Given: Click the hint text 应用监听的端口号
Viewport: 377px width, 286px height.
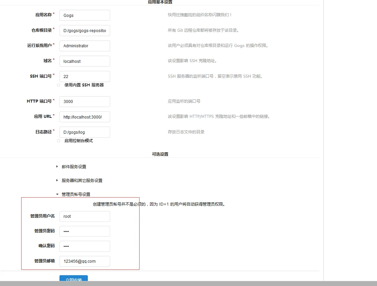Looking at the screenshot, I should tap(184, 101).
